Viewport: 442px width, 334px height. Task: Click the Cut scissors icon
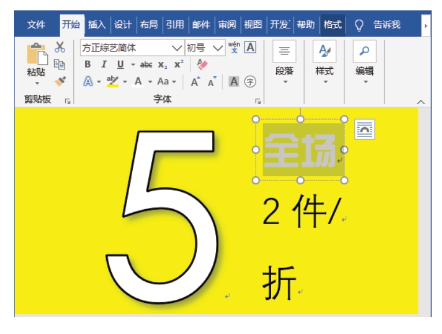point(60,47)
